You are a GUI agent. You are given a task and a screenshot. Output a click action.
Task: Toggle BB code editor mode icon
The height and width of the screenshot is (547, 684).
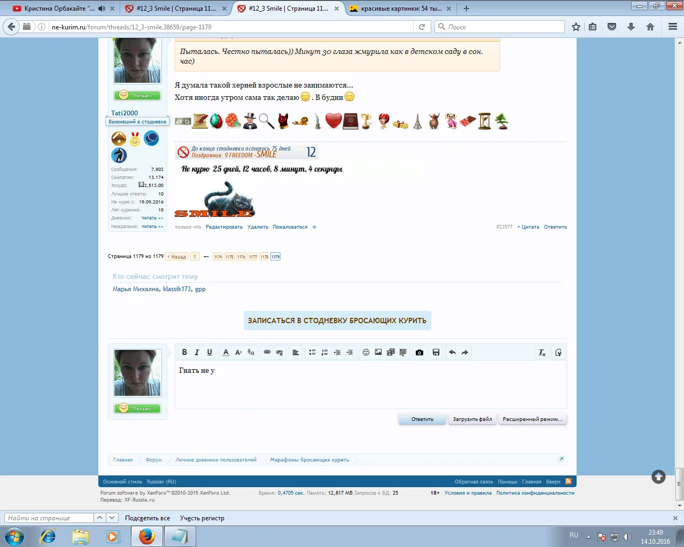(558, 353)
